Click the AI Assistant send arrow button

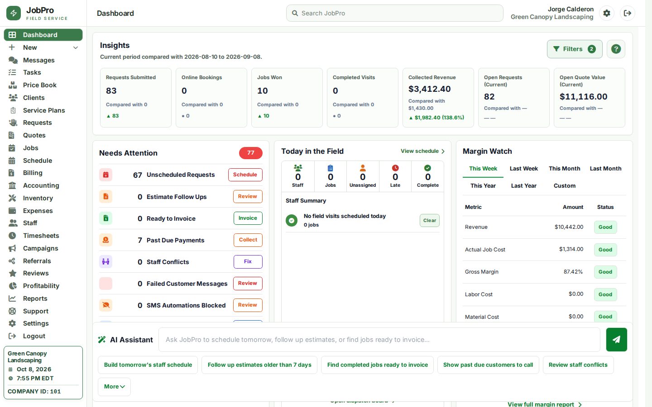[x=617, y=340]
